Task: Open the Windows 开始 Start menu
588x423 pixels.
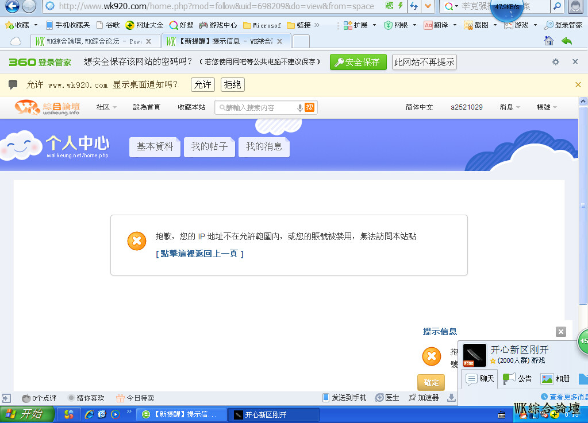Action: pyautogui.click(x=26, y=414)
